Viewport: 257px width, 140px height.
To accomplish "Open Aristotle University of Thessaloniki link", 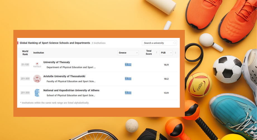I will [x=64, y=76].
